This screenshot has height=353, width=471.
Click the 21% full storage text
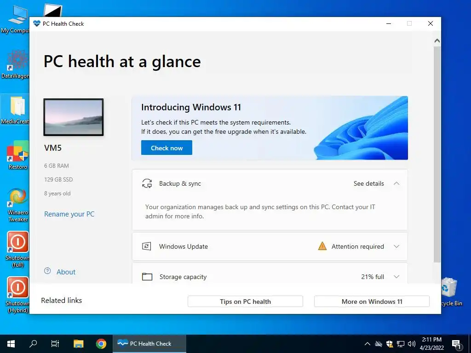tap(373, 277)
